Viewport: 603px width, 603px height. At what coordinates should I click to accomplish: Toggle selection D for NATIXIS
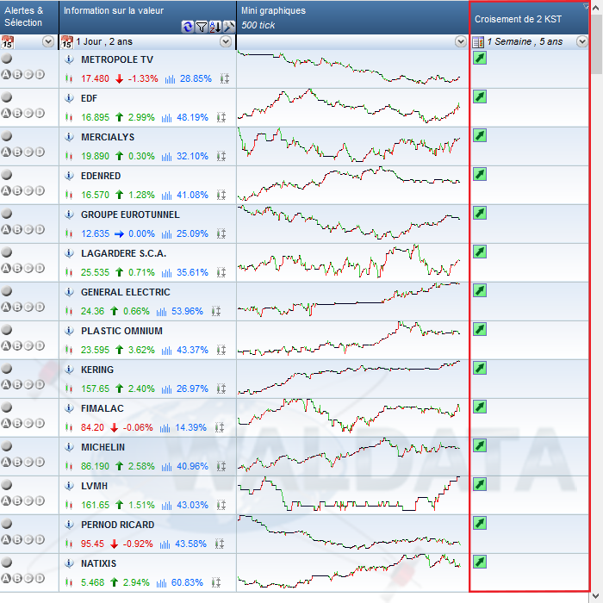pos(40,578)
